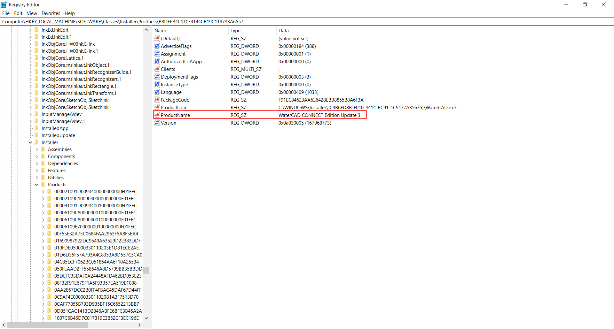The image size is (614, 329).
Task: Open the Help menu
Action: (70, 13)
